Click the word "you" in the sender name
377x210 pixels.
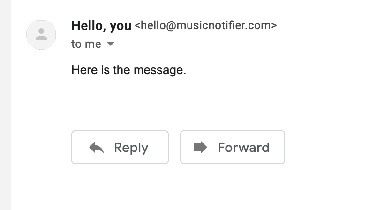(121, 26)
